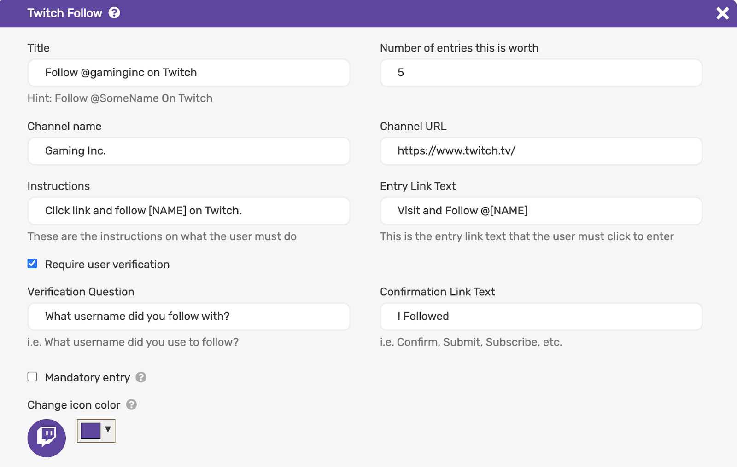Click the Mandatory entry help icon
This screenshot has height=467, width=737.
click(141, 377)
